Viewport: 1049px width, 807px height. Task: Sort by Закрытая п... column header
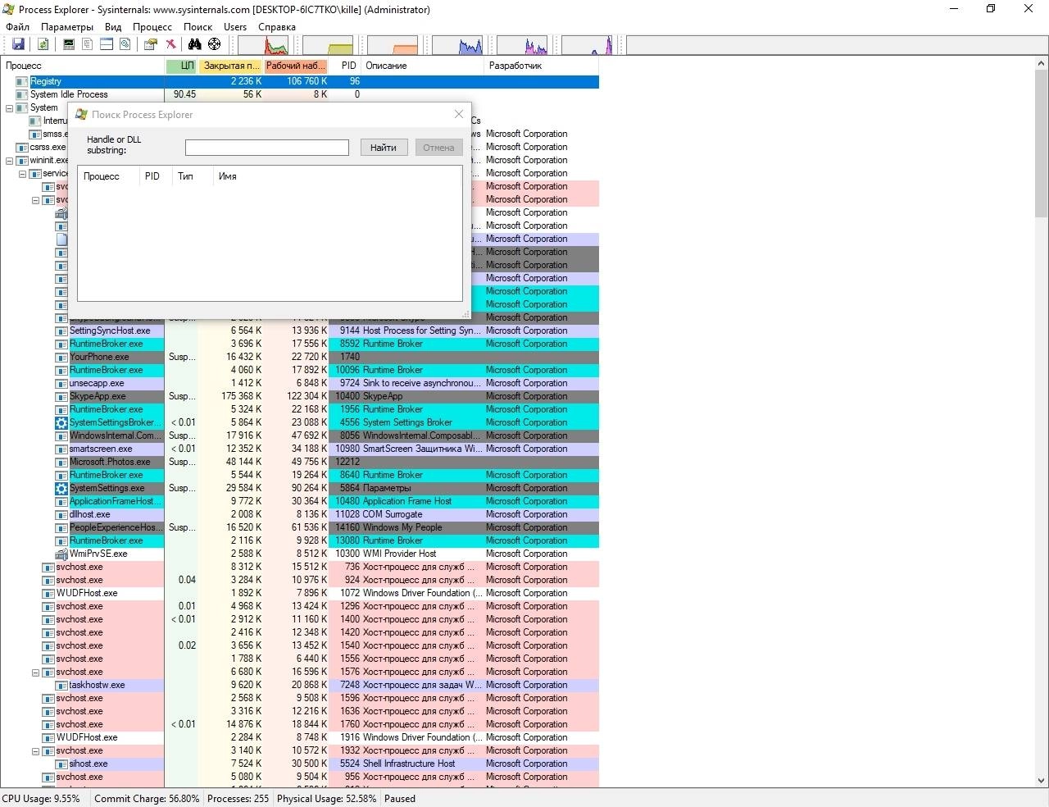(230, 66)
